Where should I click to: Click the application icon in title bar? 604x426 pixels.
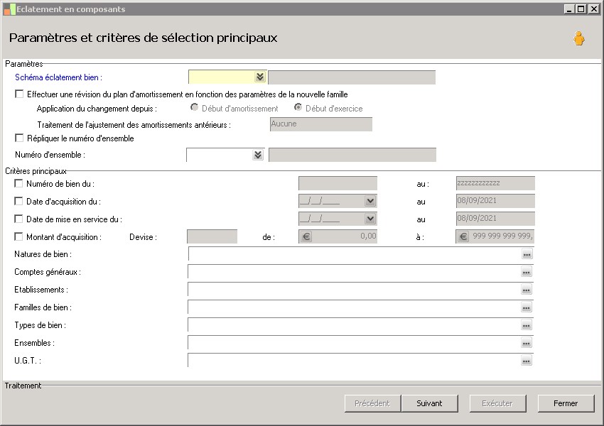pos(9,9)
